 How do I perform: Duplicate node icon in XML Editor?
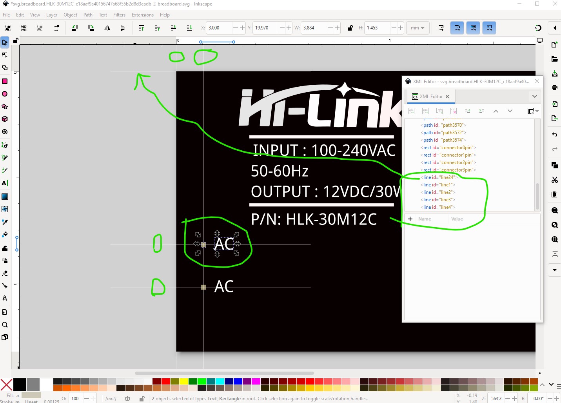pos(439,111)
